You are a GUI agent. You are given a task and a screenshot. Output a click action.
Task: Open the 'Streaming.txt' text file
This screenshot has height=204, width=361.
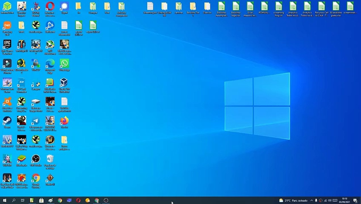tap(150, 8)
